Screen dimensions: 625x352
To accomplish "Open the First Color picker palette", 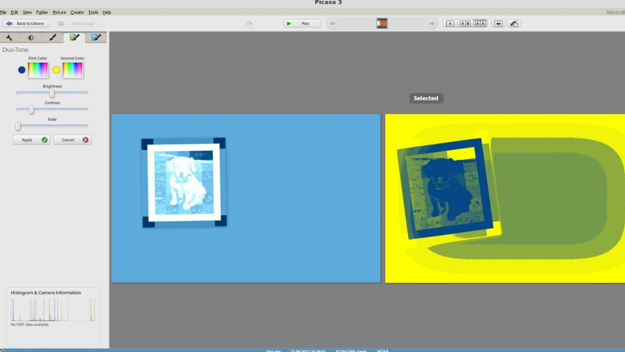I will coord(38,70).
